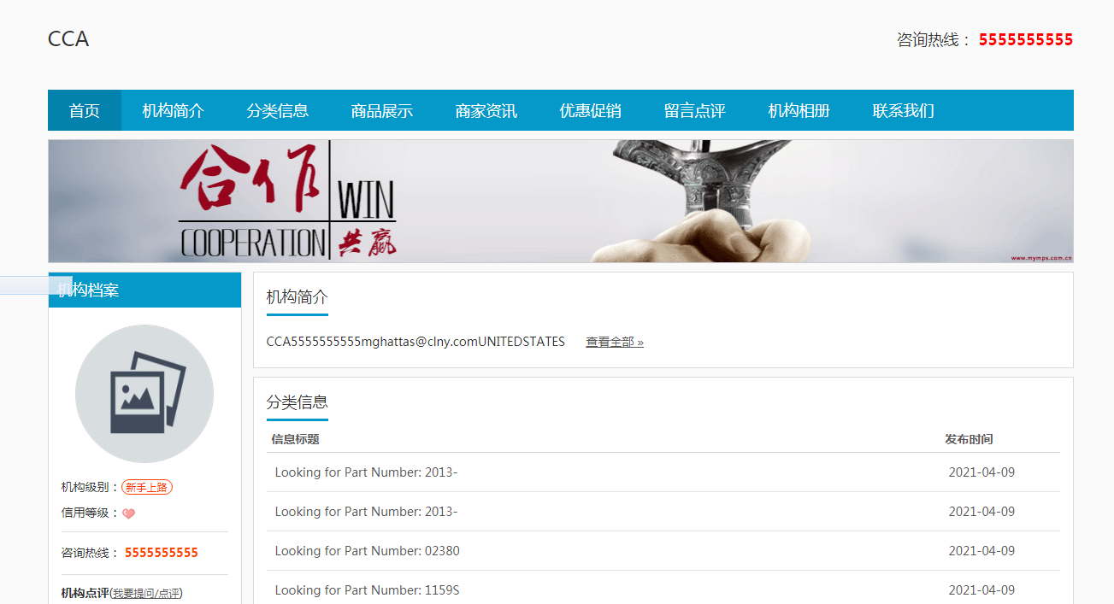Open 留言点评 from the nav bar

pyautogui.click(x=694, y=111)
